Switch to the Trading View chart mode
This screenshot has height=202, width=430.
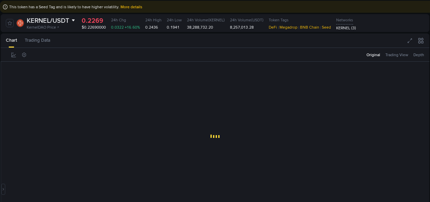397,55
